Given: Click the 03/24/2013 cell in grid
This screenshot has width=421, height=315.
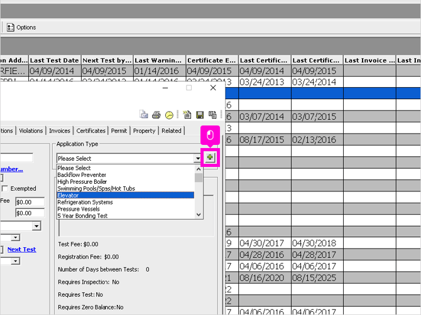Looking at the screenshot, I should (x=265, y=82).
